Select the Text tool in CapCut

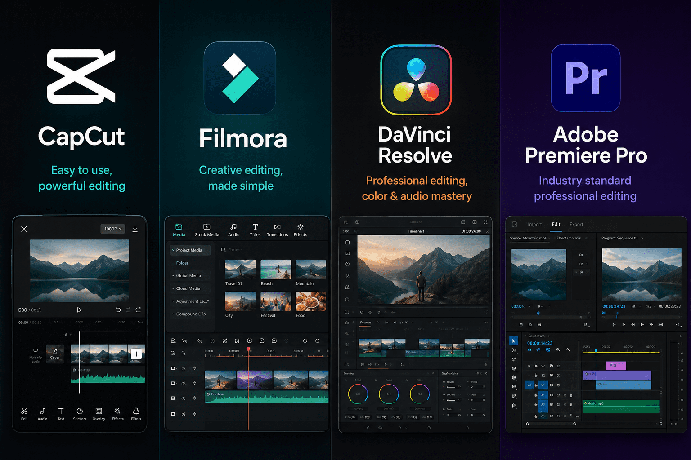coord(61,414)
